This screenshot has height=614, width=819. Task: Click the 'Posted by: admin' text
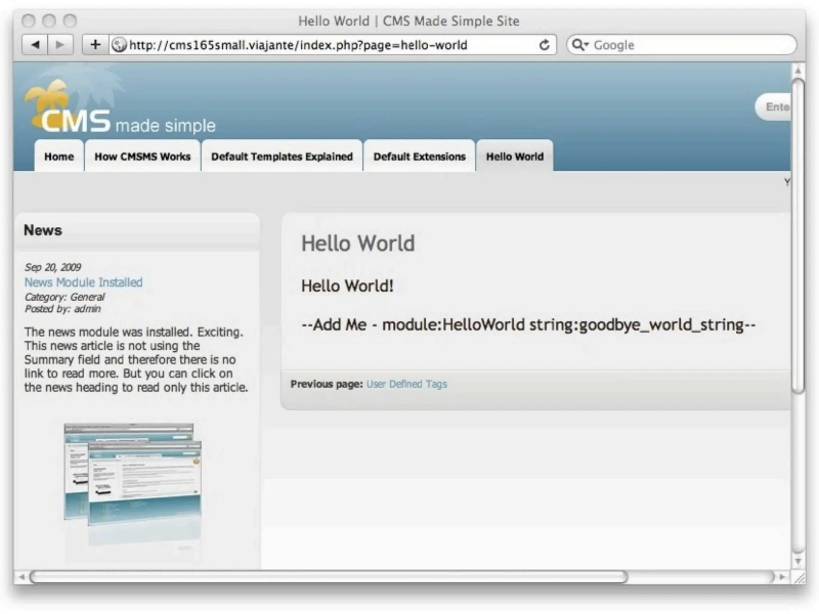click(63, 309)
